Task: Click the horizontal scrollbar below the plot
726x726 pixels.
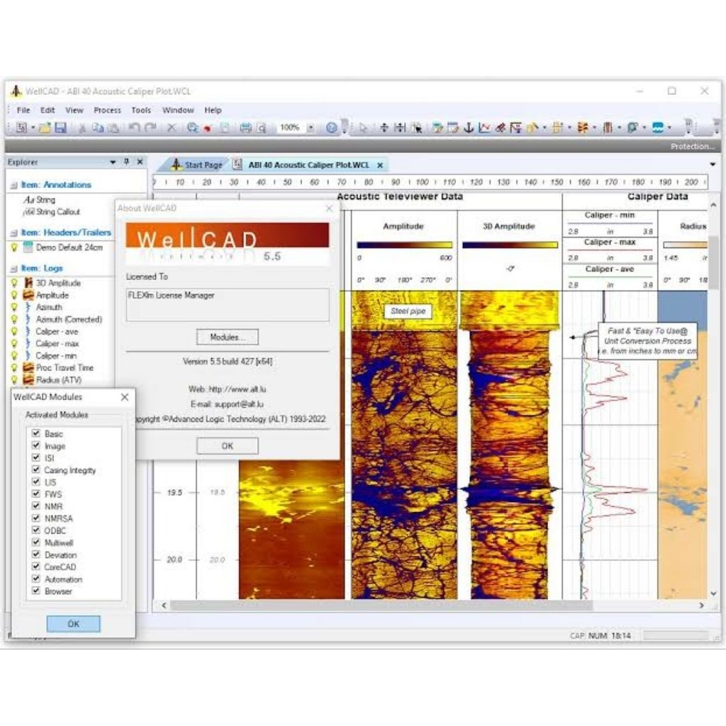Action: coord(425,605)
